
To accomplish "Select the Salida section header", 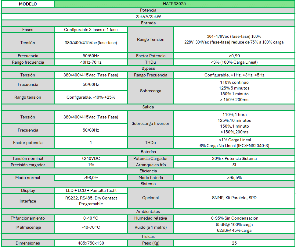I will coord(148,107).
